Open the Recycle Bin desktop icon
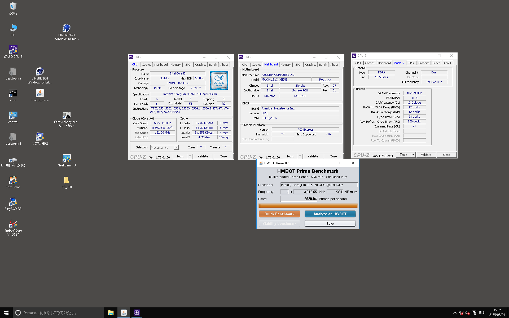The image size is (509, 318). pyautogui.click(x=13, y=8)
